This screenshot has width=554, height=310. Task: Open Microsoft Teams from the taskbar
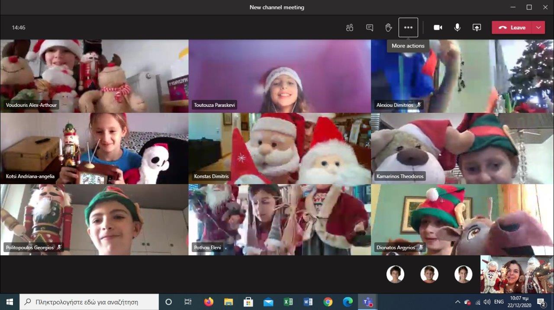(368, 302)
